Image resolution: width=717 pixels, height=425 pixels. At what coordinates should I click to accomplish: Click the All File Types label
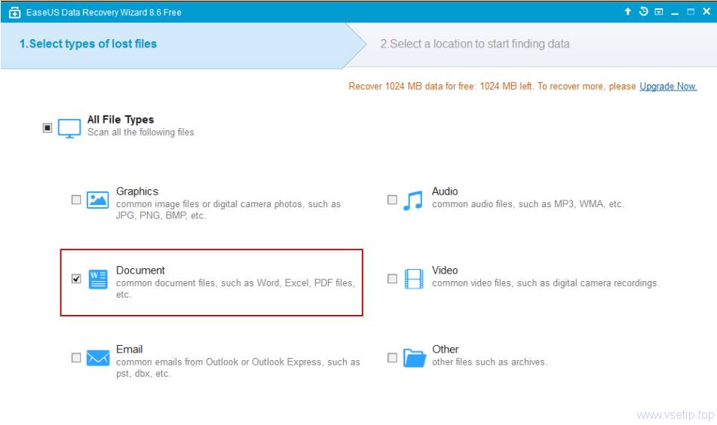tap(121, 120)
